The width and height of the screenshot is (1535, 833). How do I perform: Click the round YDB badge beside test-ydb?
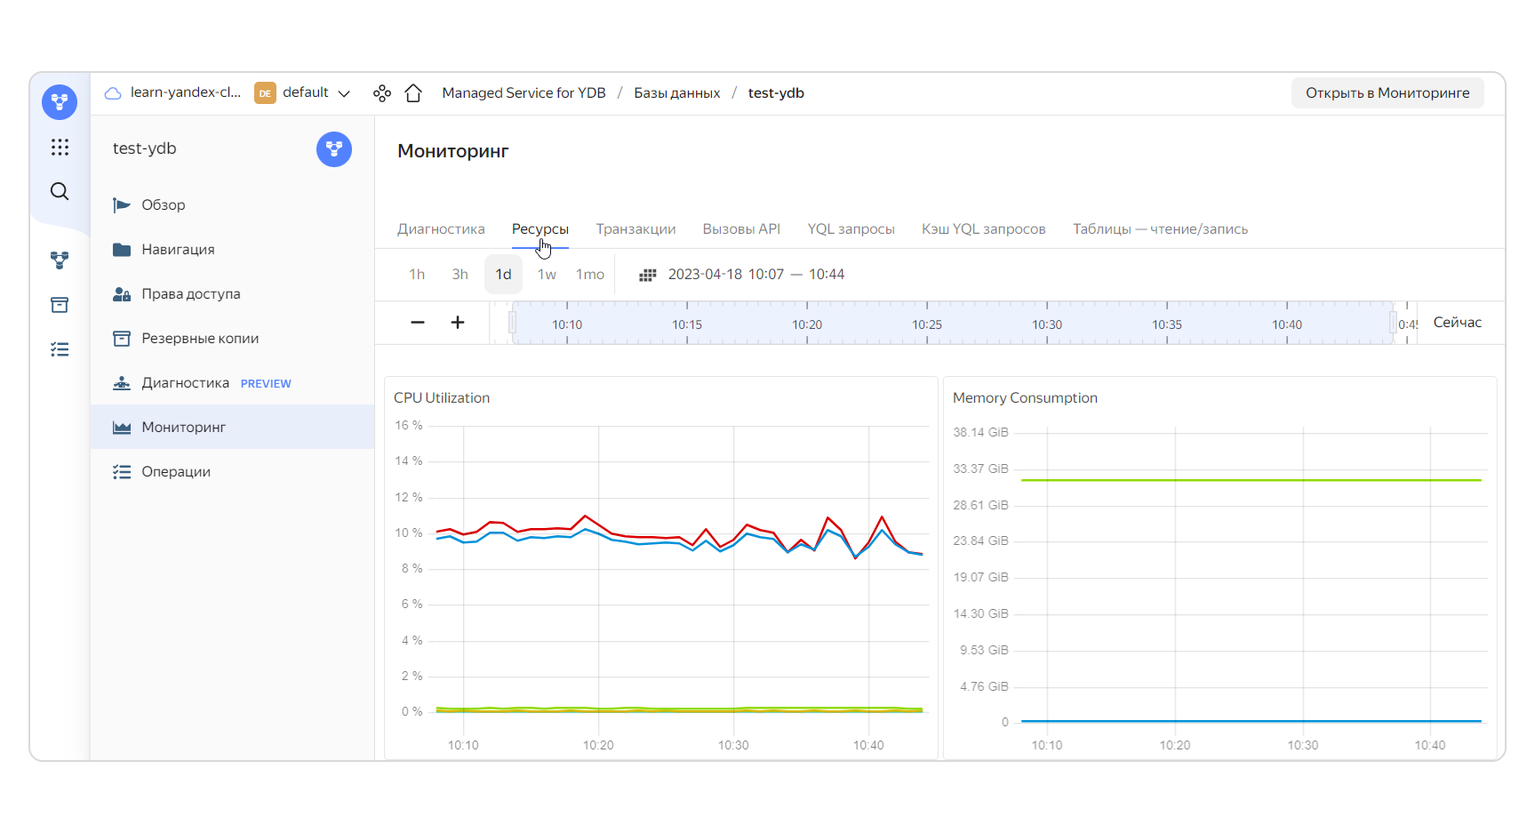tap(333, 149)
